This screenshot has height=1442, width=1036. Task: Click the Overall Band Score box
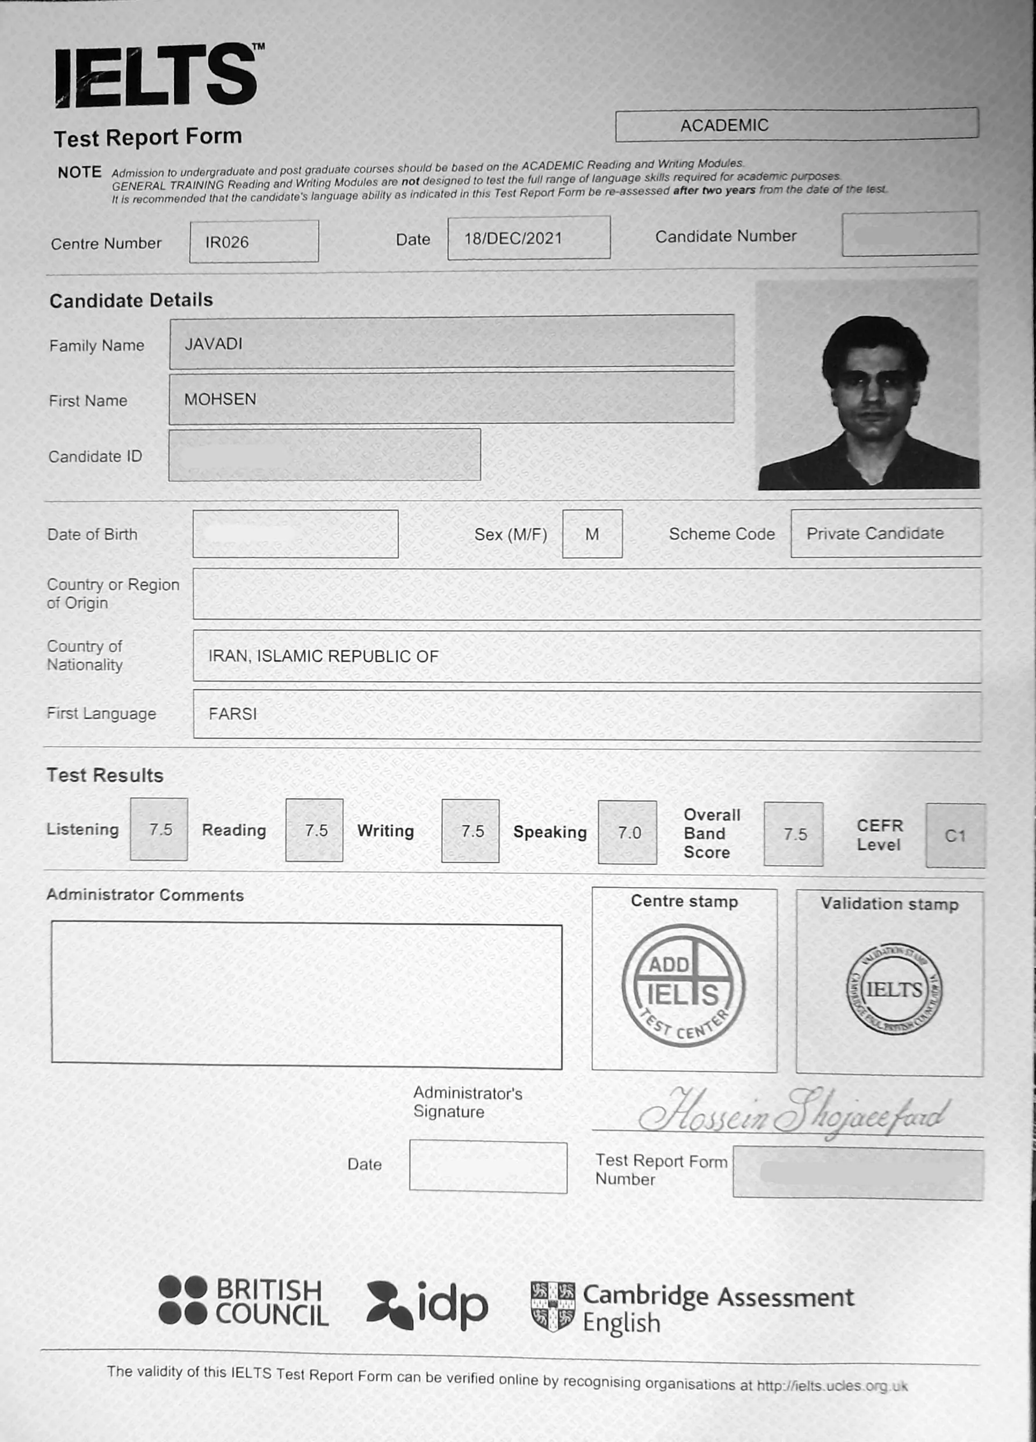tap(793, 834)
